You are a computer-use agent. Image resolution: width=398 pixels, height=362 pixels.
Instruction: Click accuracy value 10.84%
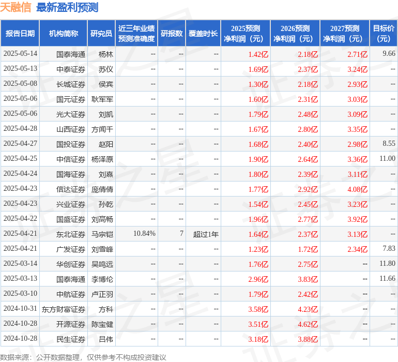pos(144,233)
